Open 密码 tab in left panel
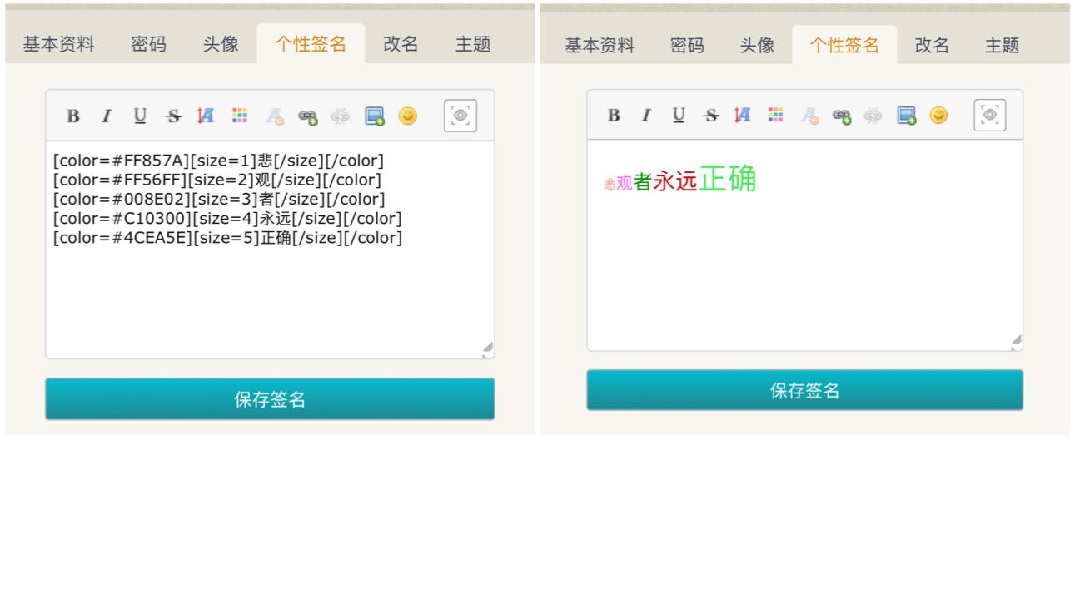The height and width of the screenshot is (603, 1075). click(x=149, y=44)
